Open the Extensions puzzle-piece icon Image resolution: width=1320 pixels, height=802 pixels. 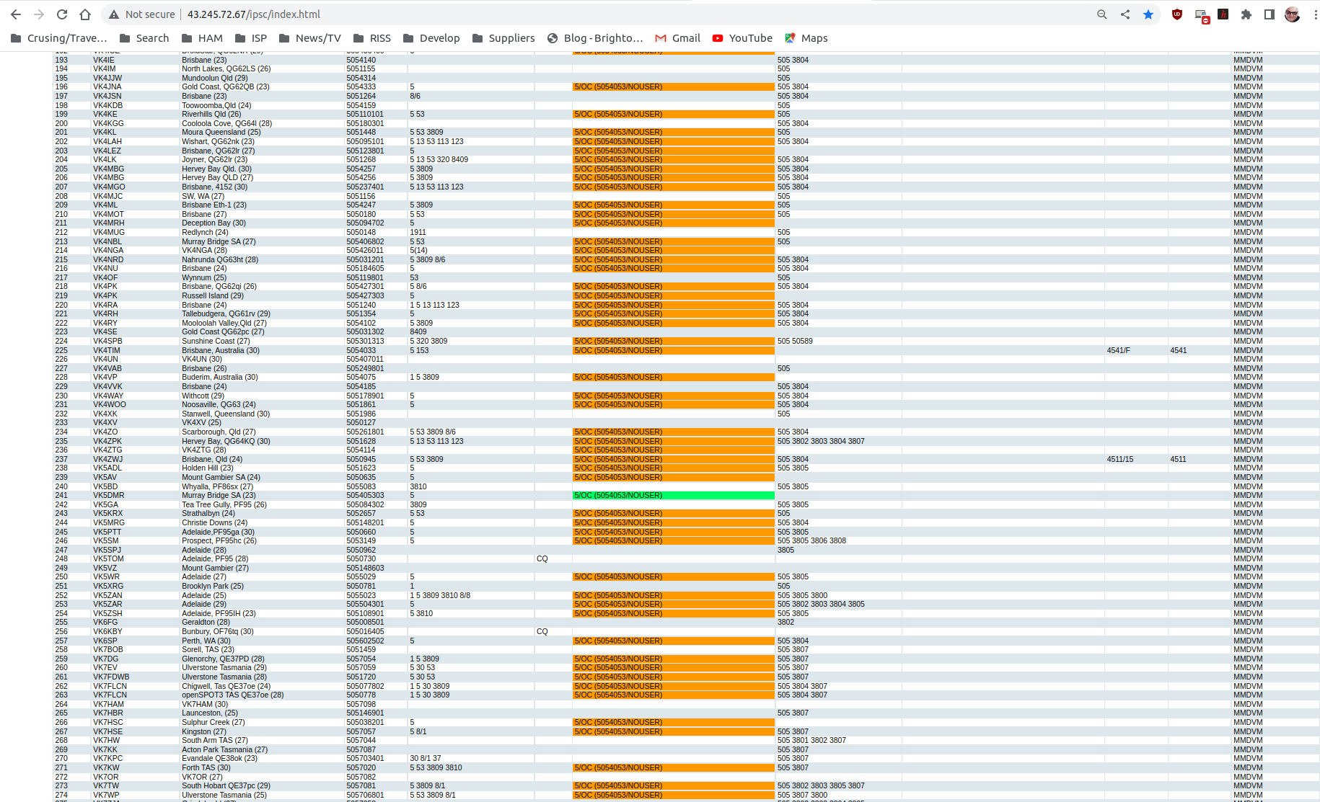coord(1246,14)
